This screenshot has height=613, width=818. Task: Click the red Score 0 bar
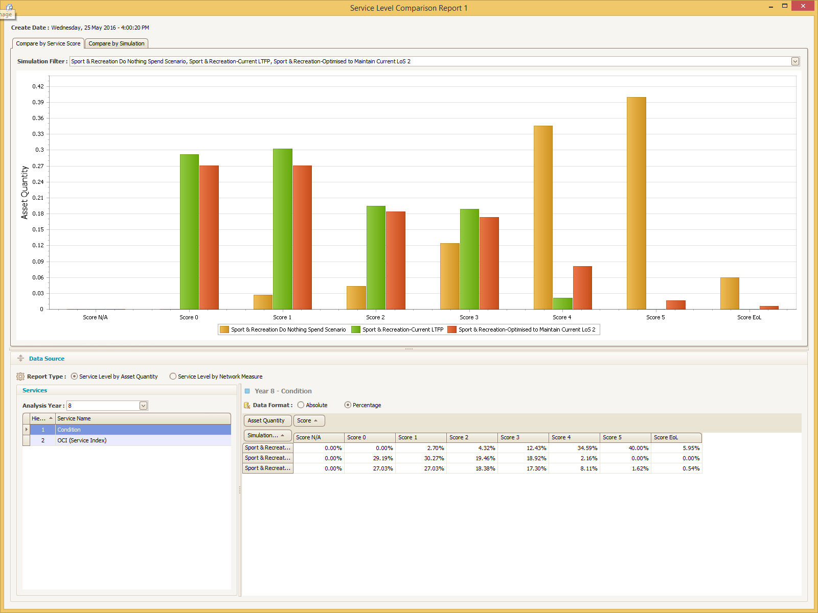tap(209, 238)
